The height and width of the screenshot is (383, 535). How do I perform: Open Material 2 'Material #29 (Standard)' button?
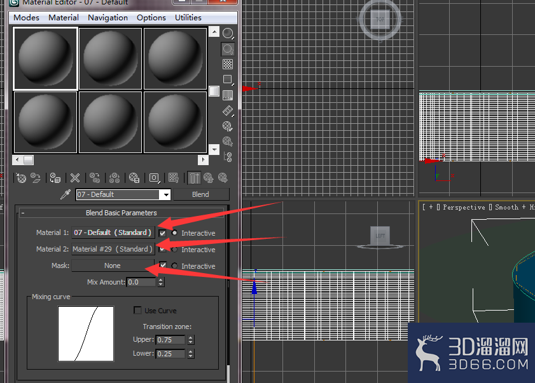(113, 249)
